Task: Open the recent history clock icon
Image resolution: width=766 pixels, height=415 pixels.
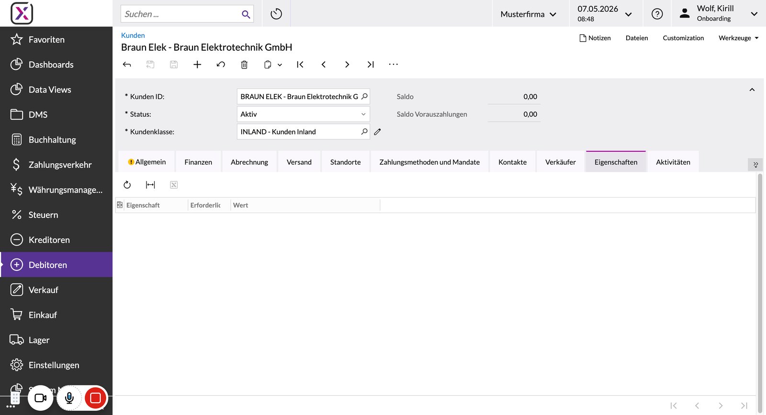Action: (276, 14)
